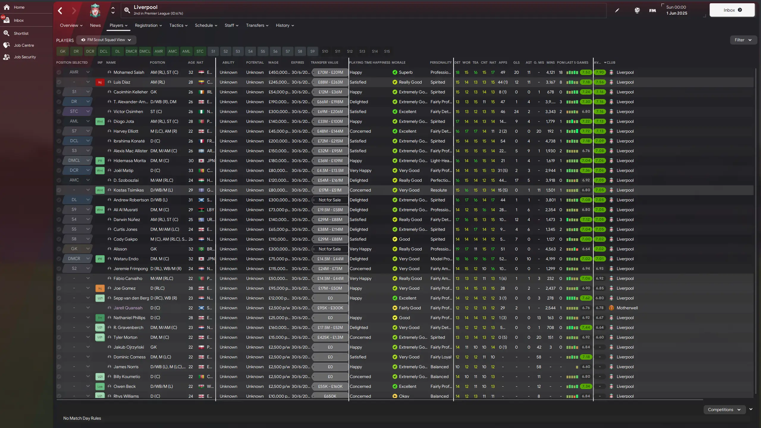Tick the selection circle for Victor Osimhen

click(x=59, y=112)
